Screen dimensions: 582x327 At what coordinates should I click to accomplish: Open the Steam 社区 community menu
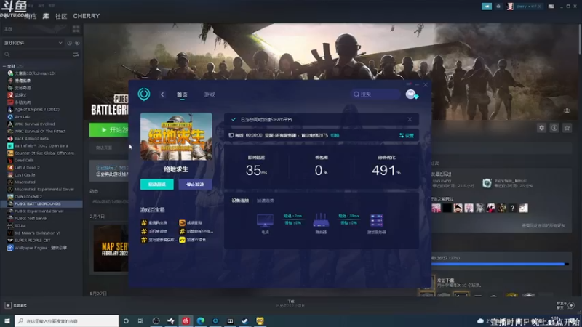pos(61,16)
